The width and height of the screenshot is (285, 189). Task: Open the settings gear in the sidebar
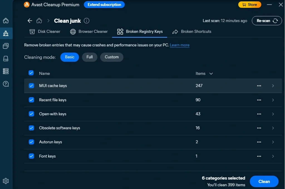point(6,181)
